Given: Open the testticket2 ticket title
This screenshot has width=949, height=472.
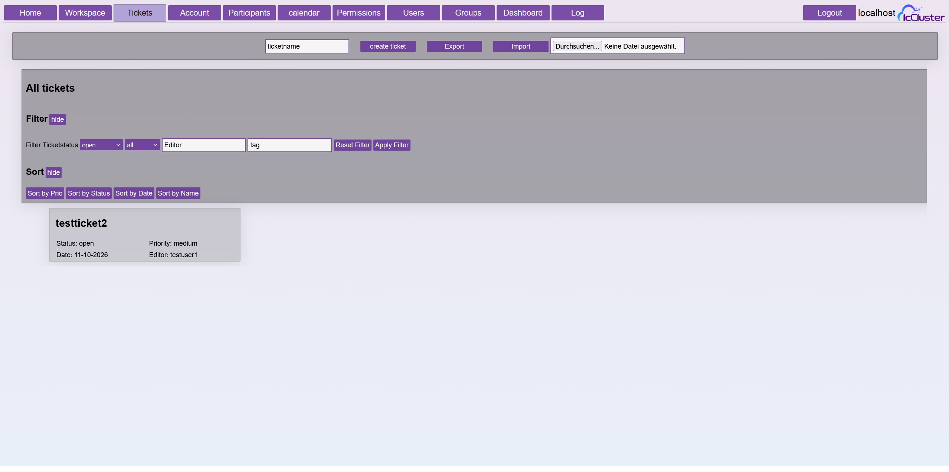Looking at the screenshot, I should [x=81, y=223].
